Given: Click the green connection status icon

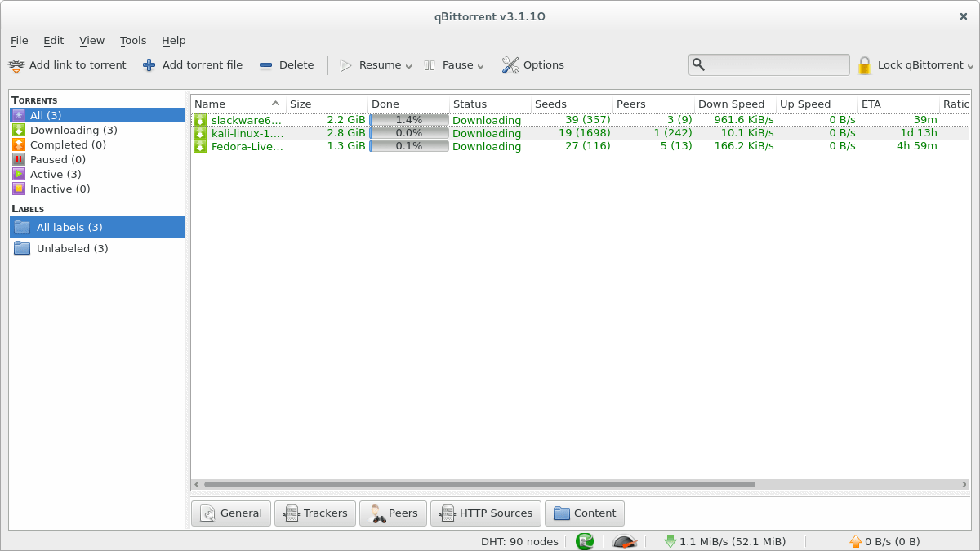Looking at the screenshot, I should pyautogui.click(x=584, y=541).
